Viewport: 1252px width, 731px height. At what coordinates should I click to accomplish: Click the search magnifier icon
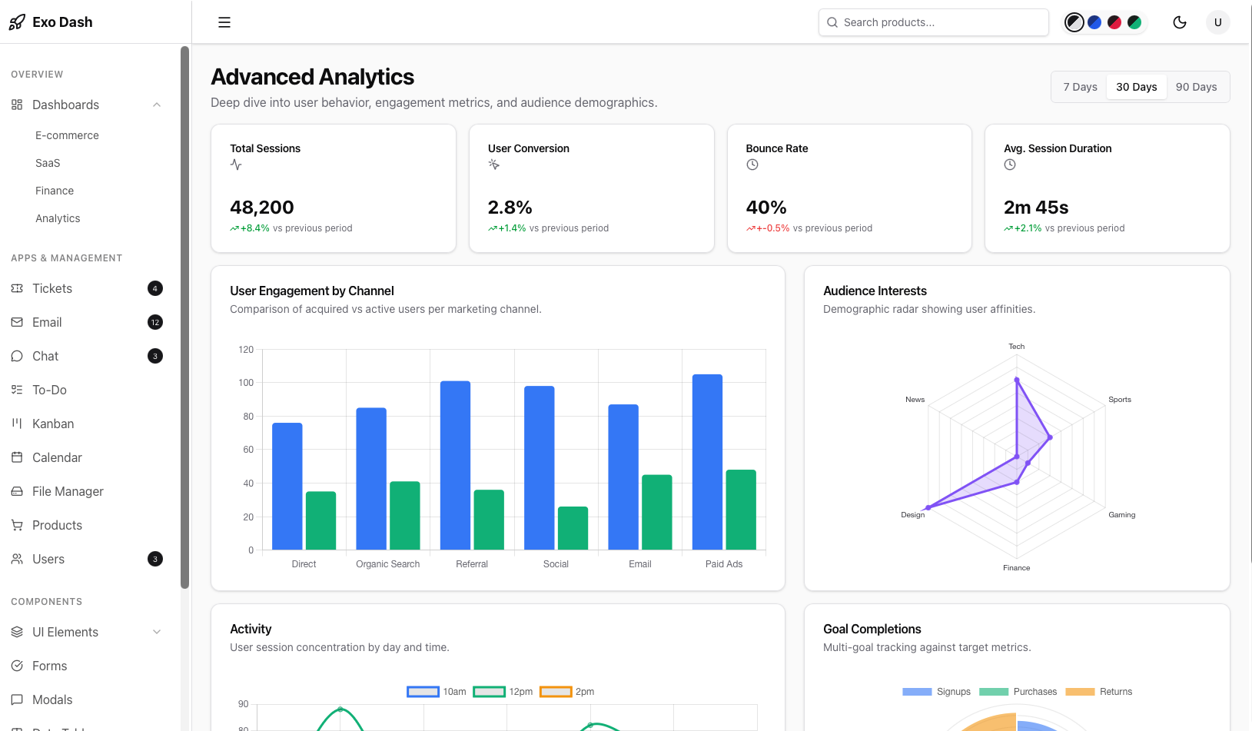coord(832,22)
